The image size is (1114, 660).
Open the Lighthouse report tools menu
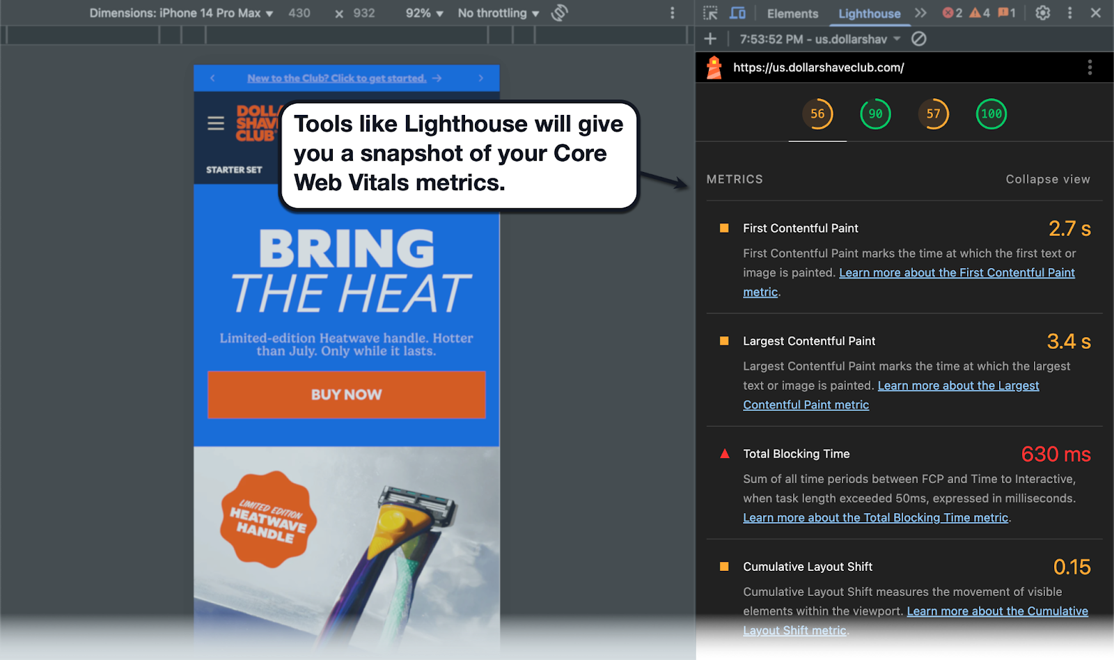[x=1090, y=68]
